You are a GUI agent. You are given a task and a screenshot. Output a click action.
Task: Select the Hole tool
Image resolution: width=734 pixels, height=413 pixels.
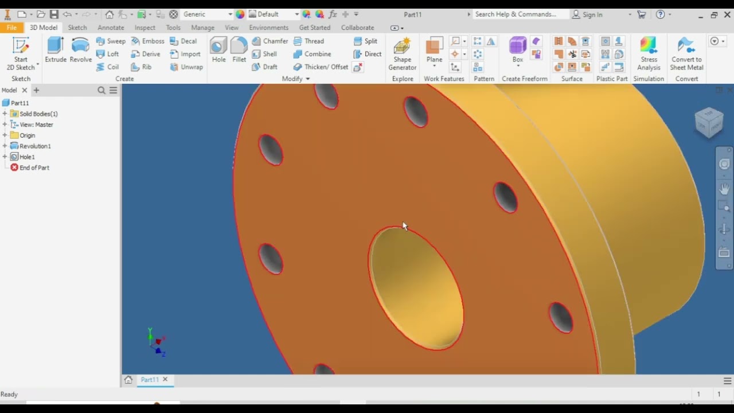[218, 50]
